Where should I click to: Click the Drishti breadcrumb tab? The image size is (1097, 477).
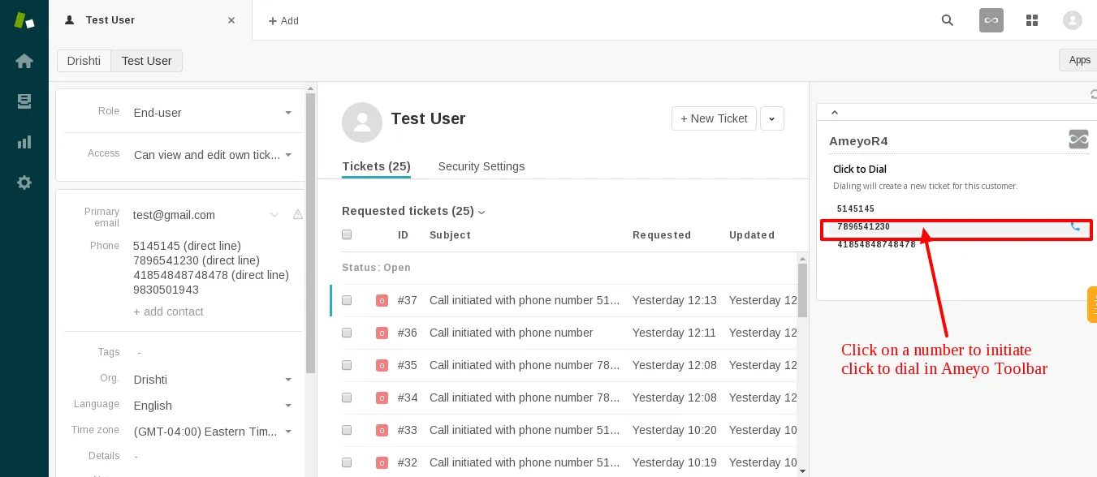click(84, 61)
